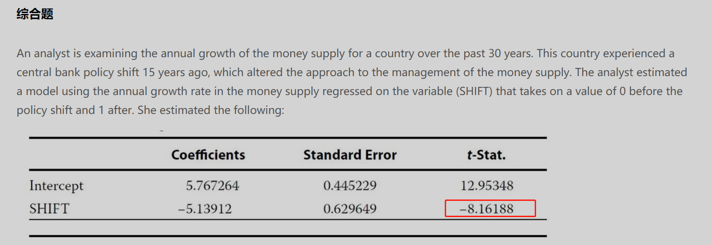This screenshot has width=711, height=245.
Task: Select the SHIFT row label in table
Action: click(x=49, y=209)
